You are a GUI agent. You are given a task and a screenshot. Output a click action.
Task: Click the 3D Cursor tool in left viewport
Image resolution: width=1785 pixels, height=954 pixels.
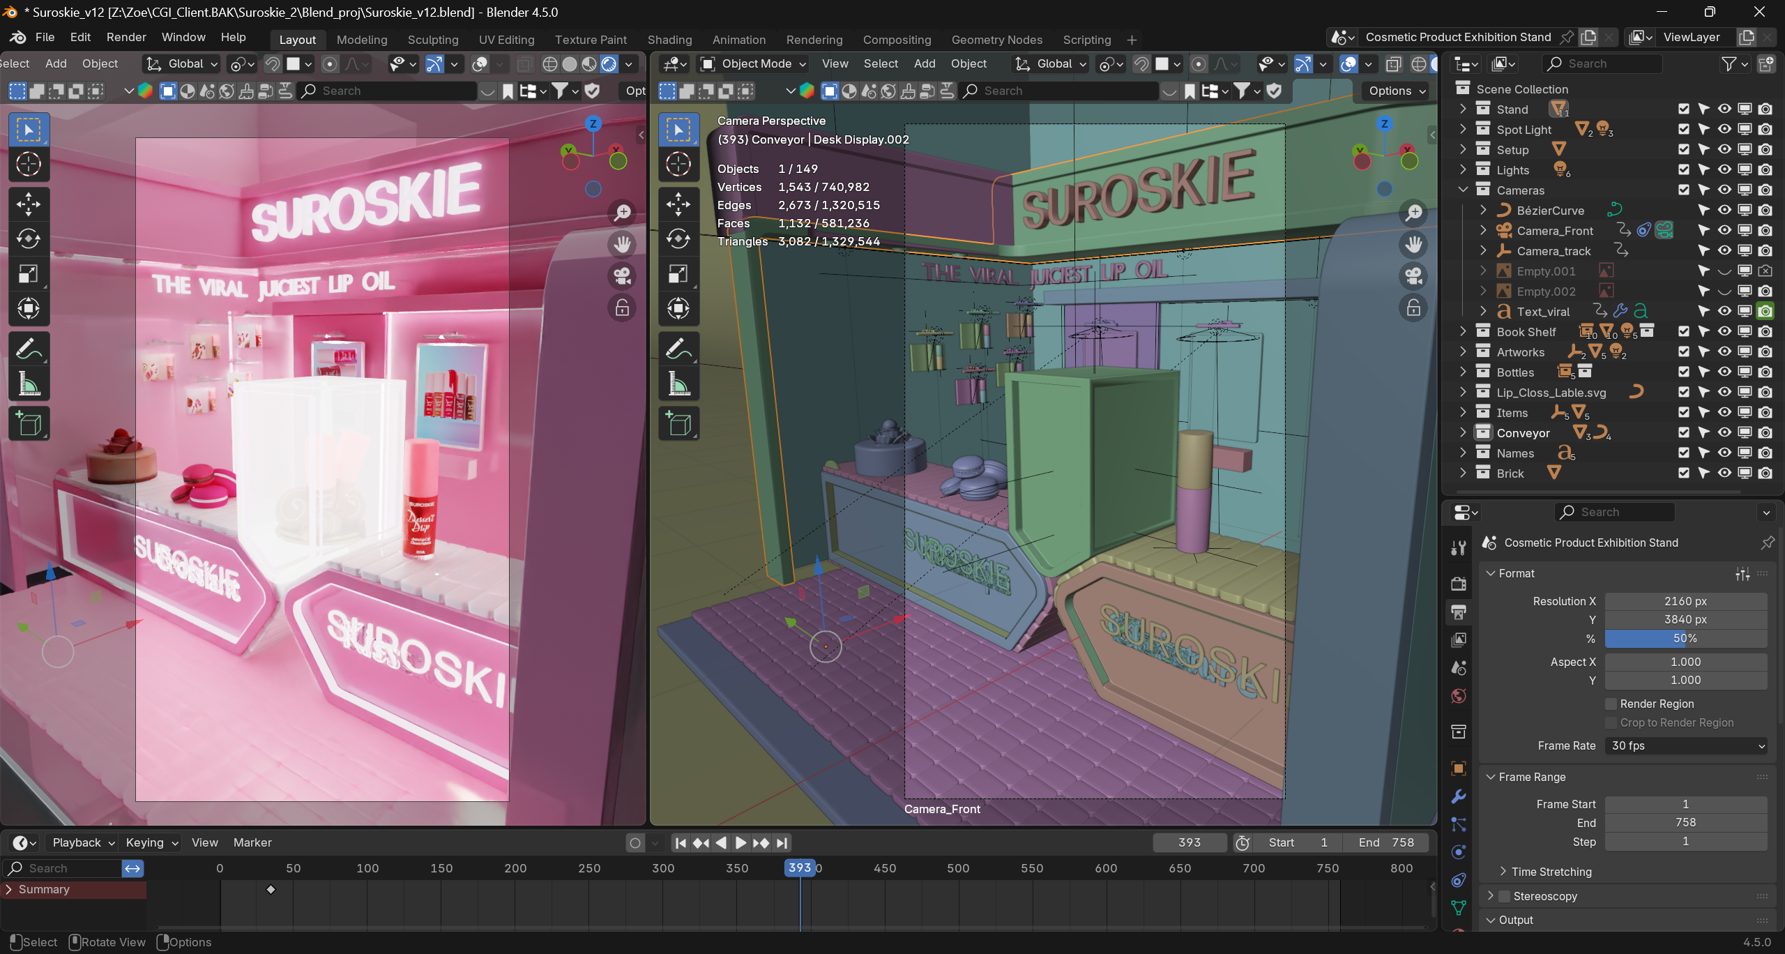click(x=29, y=165)
